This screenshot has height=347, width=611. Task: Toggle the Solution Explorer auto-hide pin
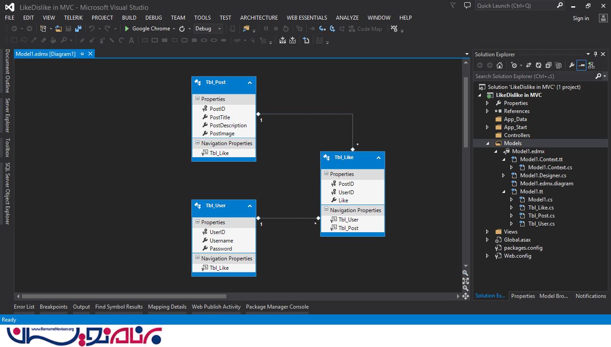tap(595, 54)
